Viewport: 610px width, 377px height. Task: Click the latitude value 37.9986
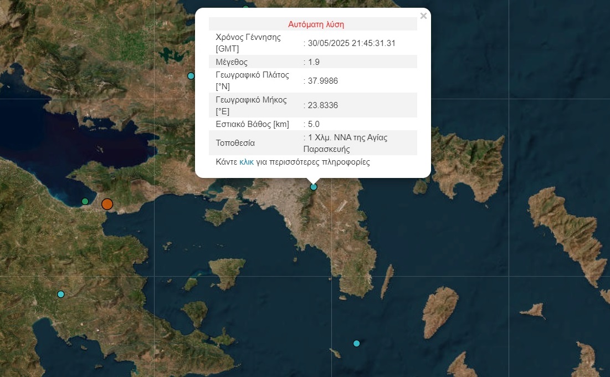click(321, 80)
